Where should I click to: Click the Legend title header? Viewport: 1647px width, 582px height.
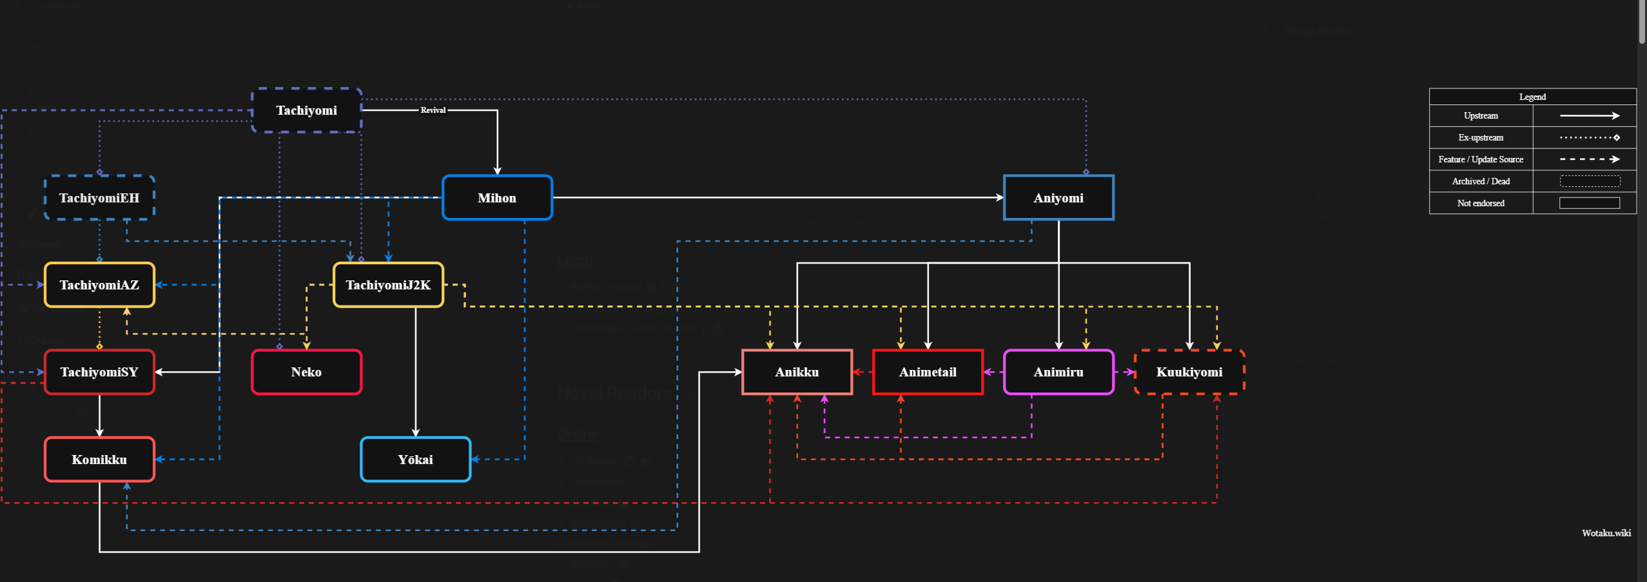pos(1532,97)
